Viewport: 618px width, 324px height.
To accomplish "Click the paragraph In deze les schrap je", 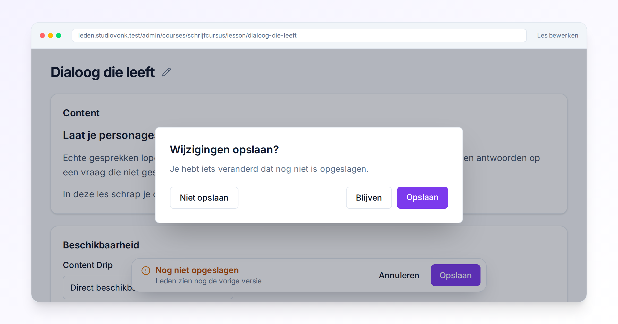I will (109, 194).
